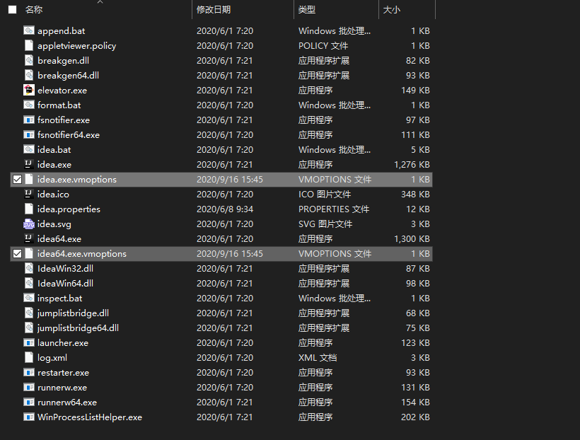580x440 pixels.
Task: Click the IdeaWin64.dll file icon
Action: tap(29, 283)
